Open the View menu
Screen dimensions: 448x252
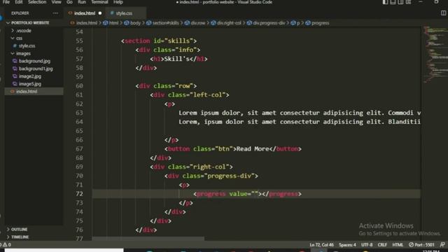[56, 2]
